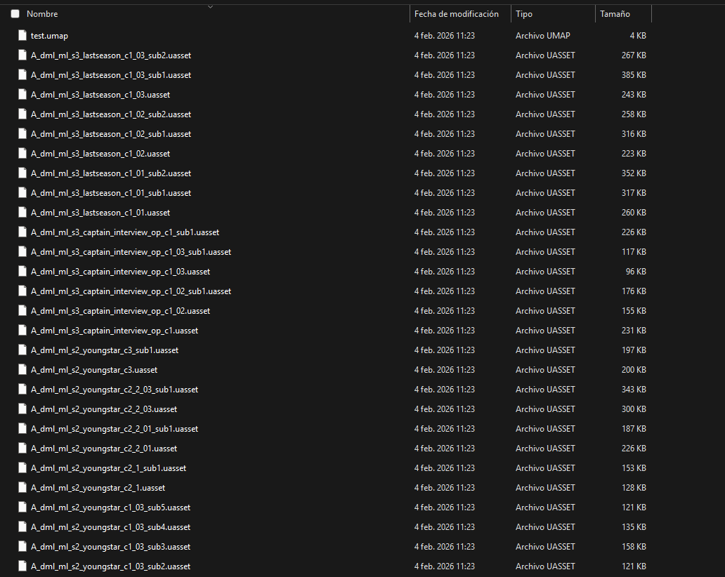Select file name A_dml_ml_s3_lastseason_c1_02.uasset
This screenshot has width=725, height=577.
100,153
